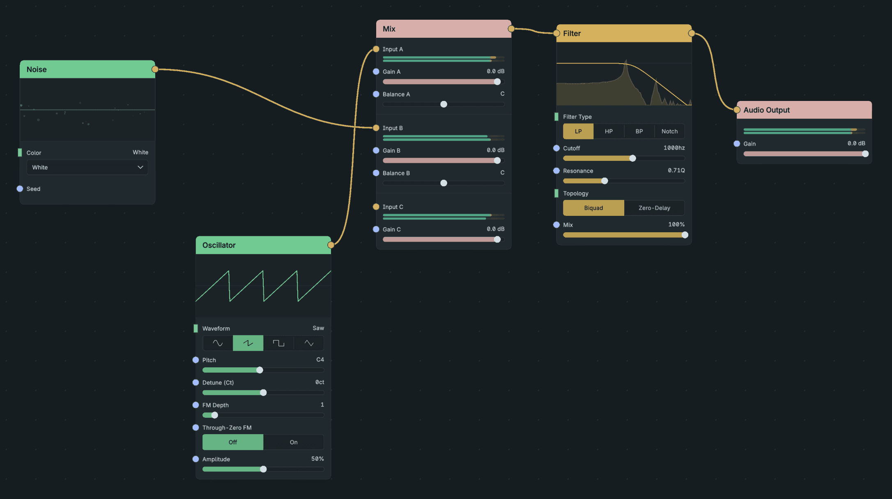The height and width of the screenshot is (499, 892).
Task: Click the Noise node output port
Action: point(155,69)
